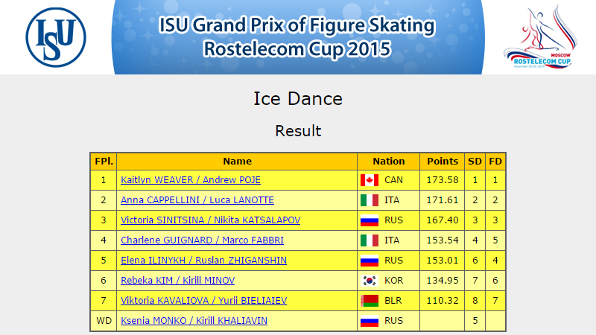
Task: Click the Canadian flag icon
Action: (x=370, y=180)
